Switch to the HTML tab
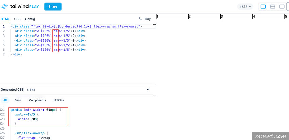 (x=5, y=19)
